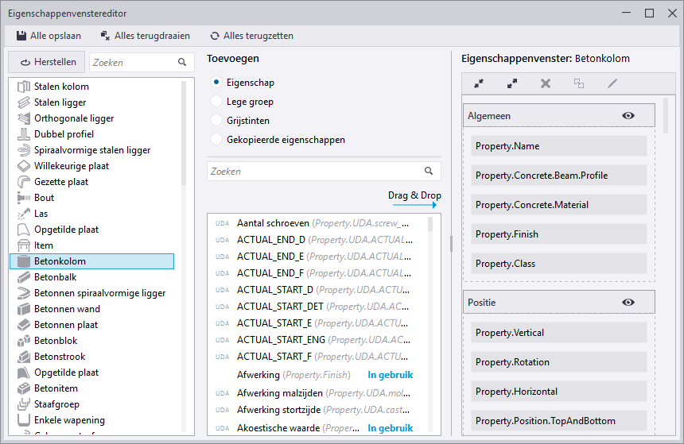Select the Lege groep radio button
The width and height of the screenshot is (684, 444).
216,102
